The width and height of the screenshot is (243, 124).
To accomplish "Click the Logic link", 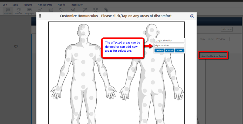I will [211, 39].
